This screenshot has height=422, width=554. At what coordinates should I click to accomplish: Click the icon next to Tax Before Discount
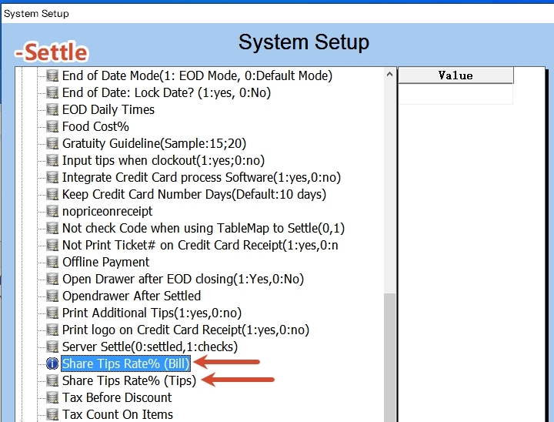(x=52, y=398)
